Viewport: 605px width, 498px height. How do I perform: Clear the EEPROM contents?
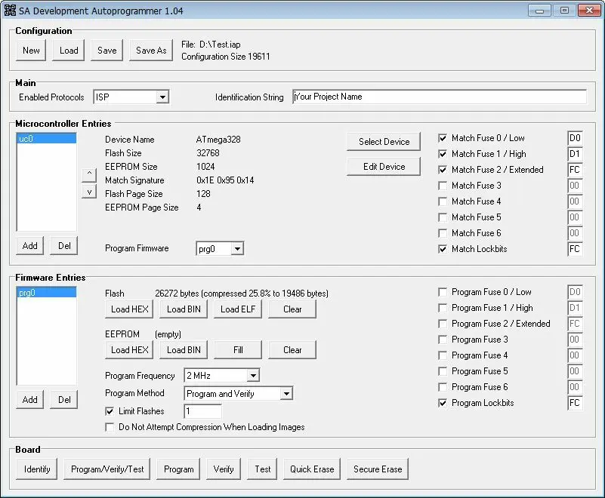[292, 350]
